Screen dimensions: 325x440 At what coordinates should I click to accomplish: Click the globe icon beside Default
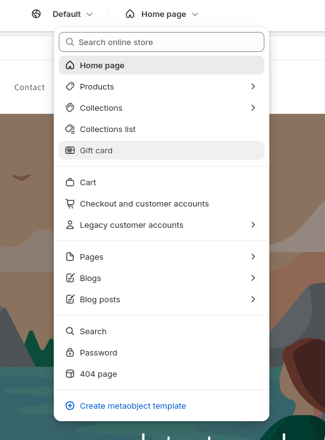[36, 14]
